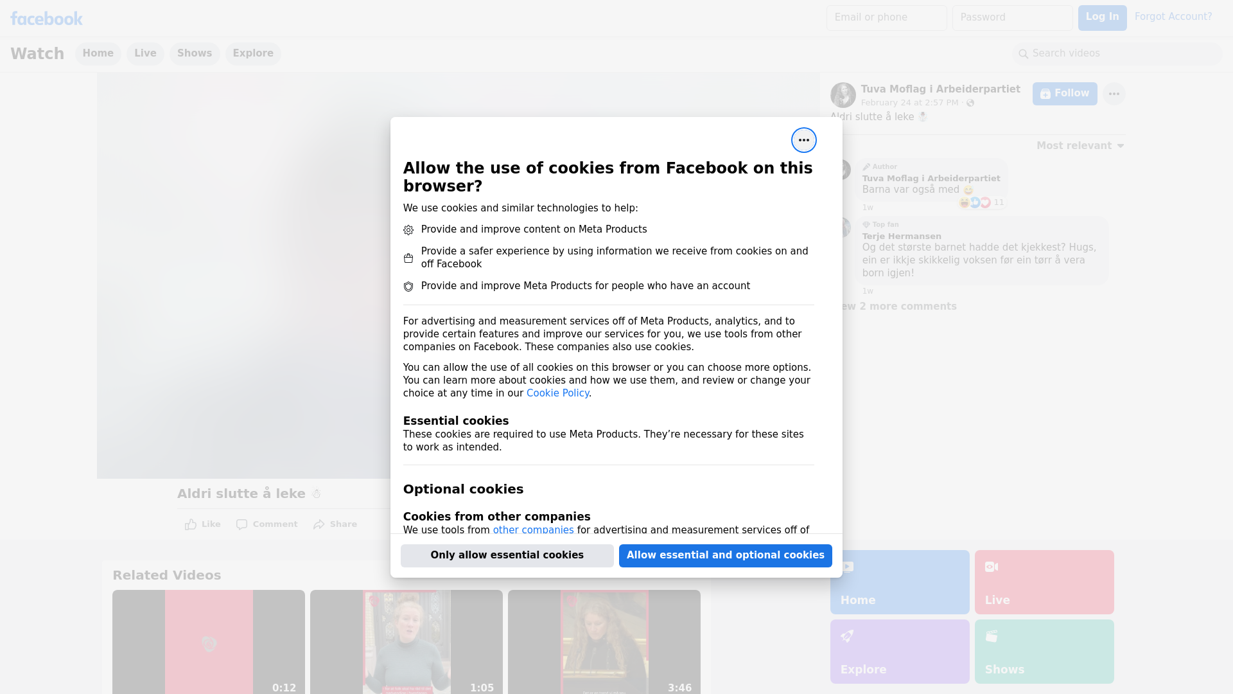Select the Home tab in Watch navigation

(x=98, y=53)
